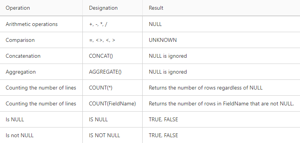Screen dimensions: 300x143
Task: Click NULL result for arithmetic operations
Action: (155, 24)
